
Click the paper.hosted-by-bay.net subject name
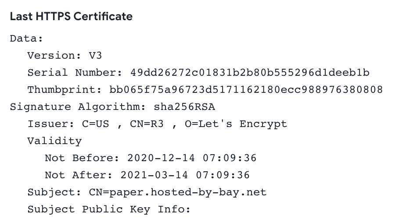198,192
